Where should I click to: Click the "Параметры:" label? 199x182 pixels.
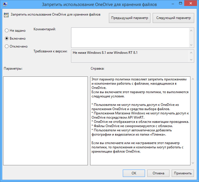[13, 68]
